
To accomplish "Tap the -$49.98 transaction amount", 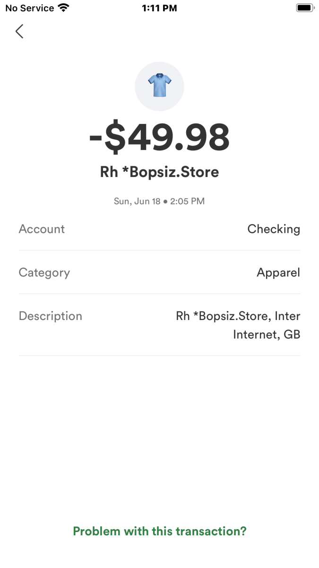I will click(x=159, y=138).
